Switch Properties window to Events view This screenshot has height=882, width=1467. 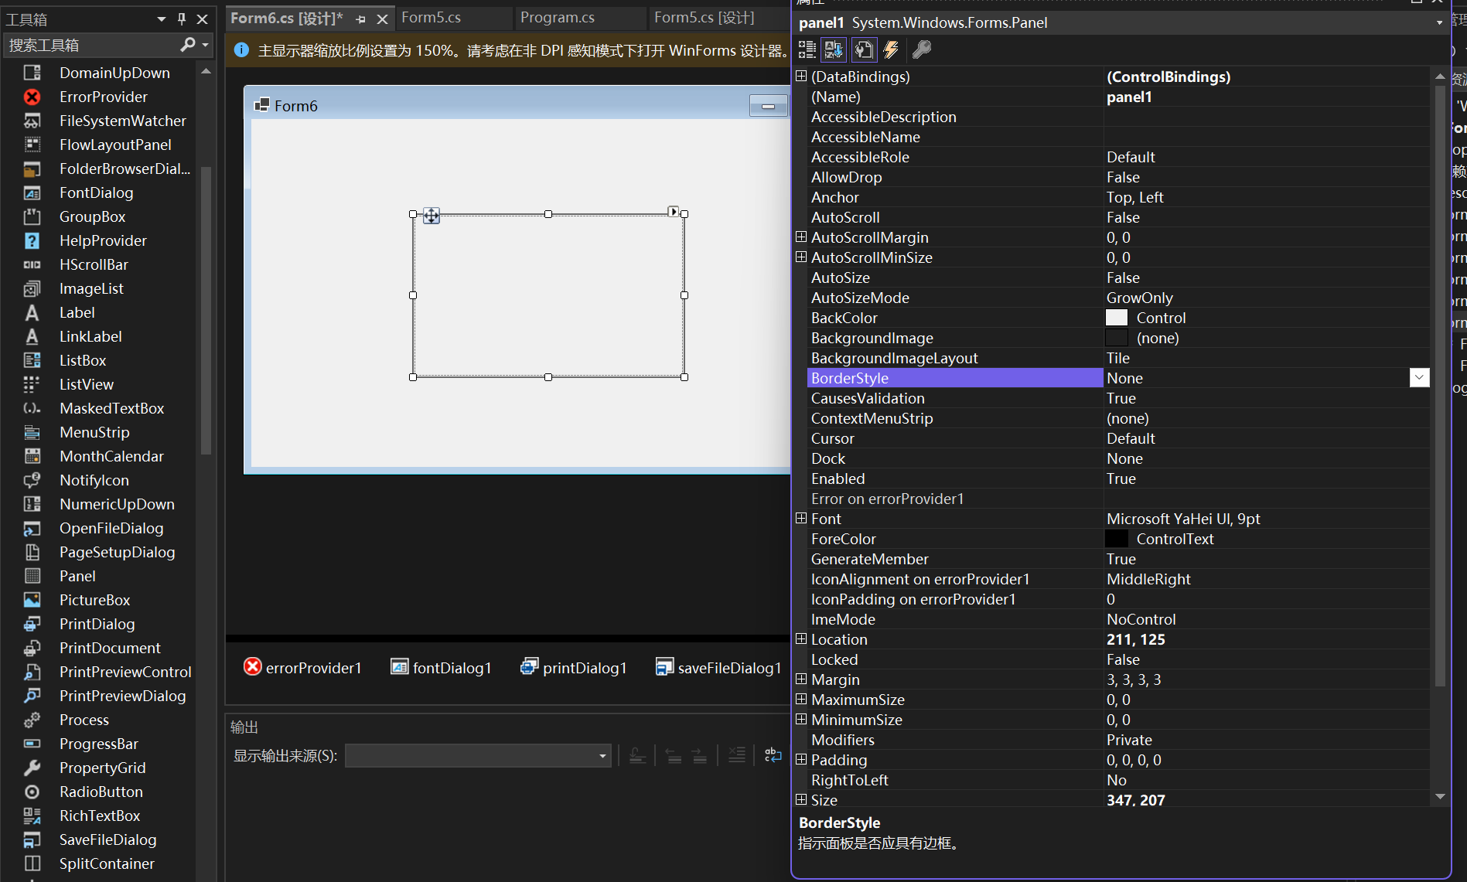[891, 49]
